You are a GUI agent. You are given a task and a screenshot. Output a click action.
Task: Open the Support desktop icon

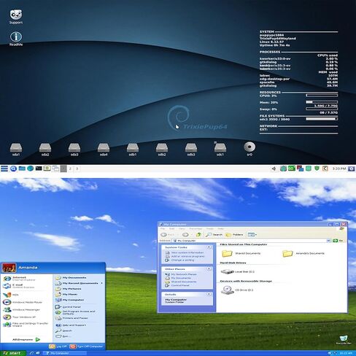(16, 17)
